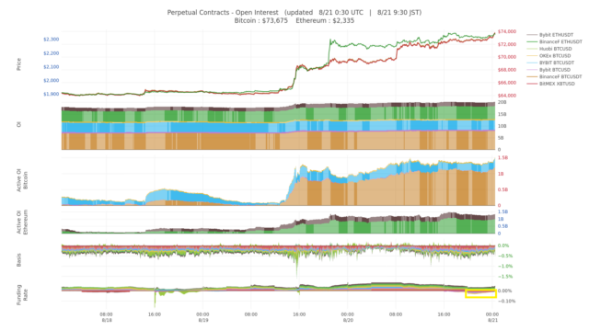The image size is (589, 331).
Task: Click the '$74,000' right axis tick
Action: click(x=507, y=31)
